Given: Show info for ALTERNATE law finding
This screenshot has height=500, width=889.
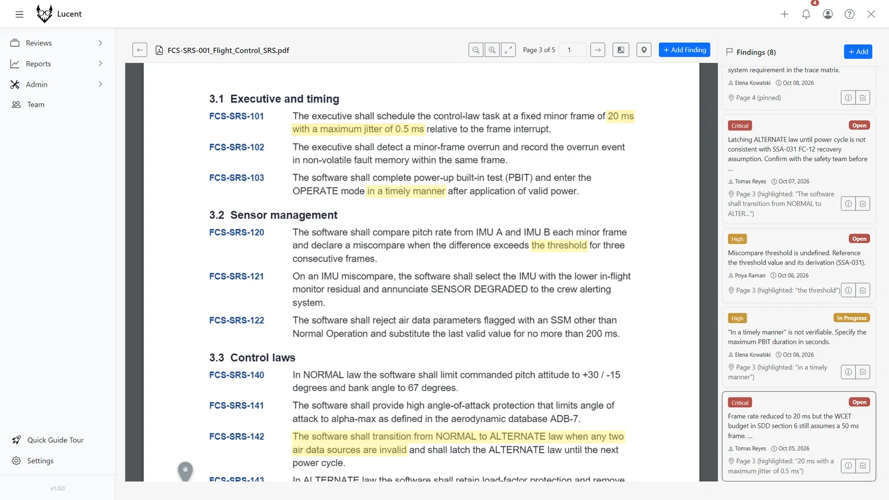Looking at the screenshot, I should [848, 204].
